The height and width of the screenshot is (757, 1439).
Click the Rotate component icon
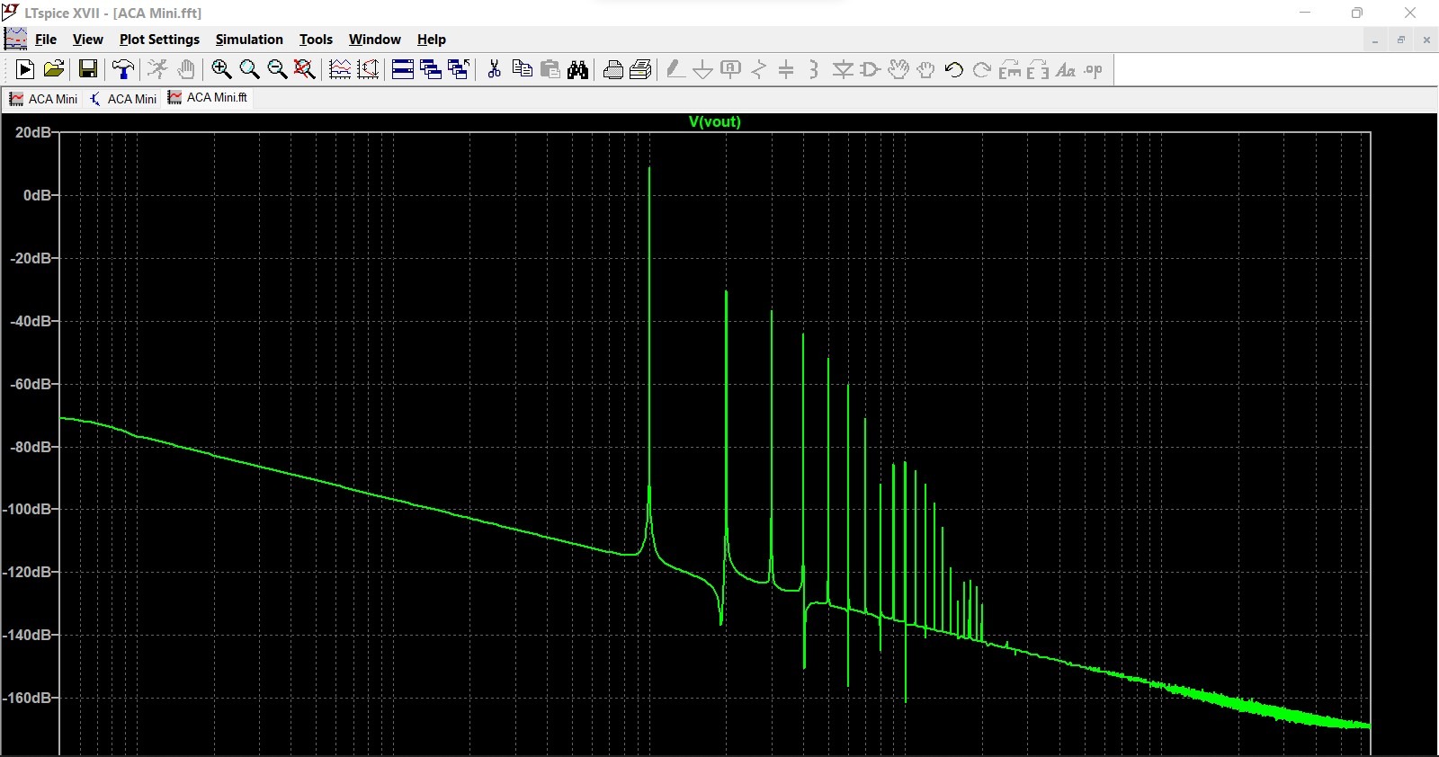click(x=1010, y=69)
